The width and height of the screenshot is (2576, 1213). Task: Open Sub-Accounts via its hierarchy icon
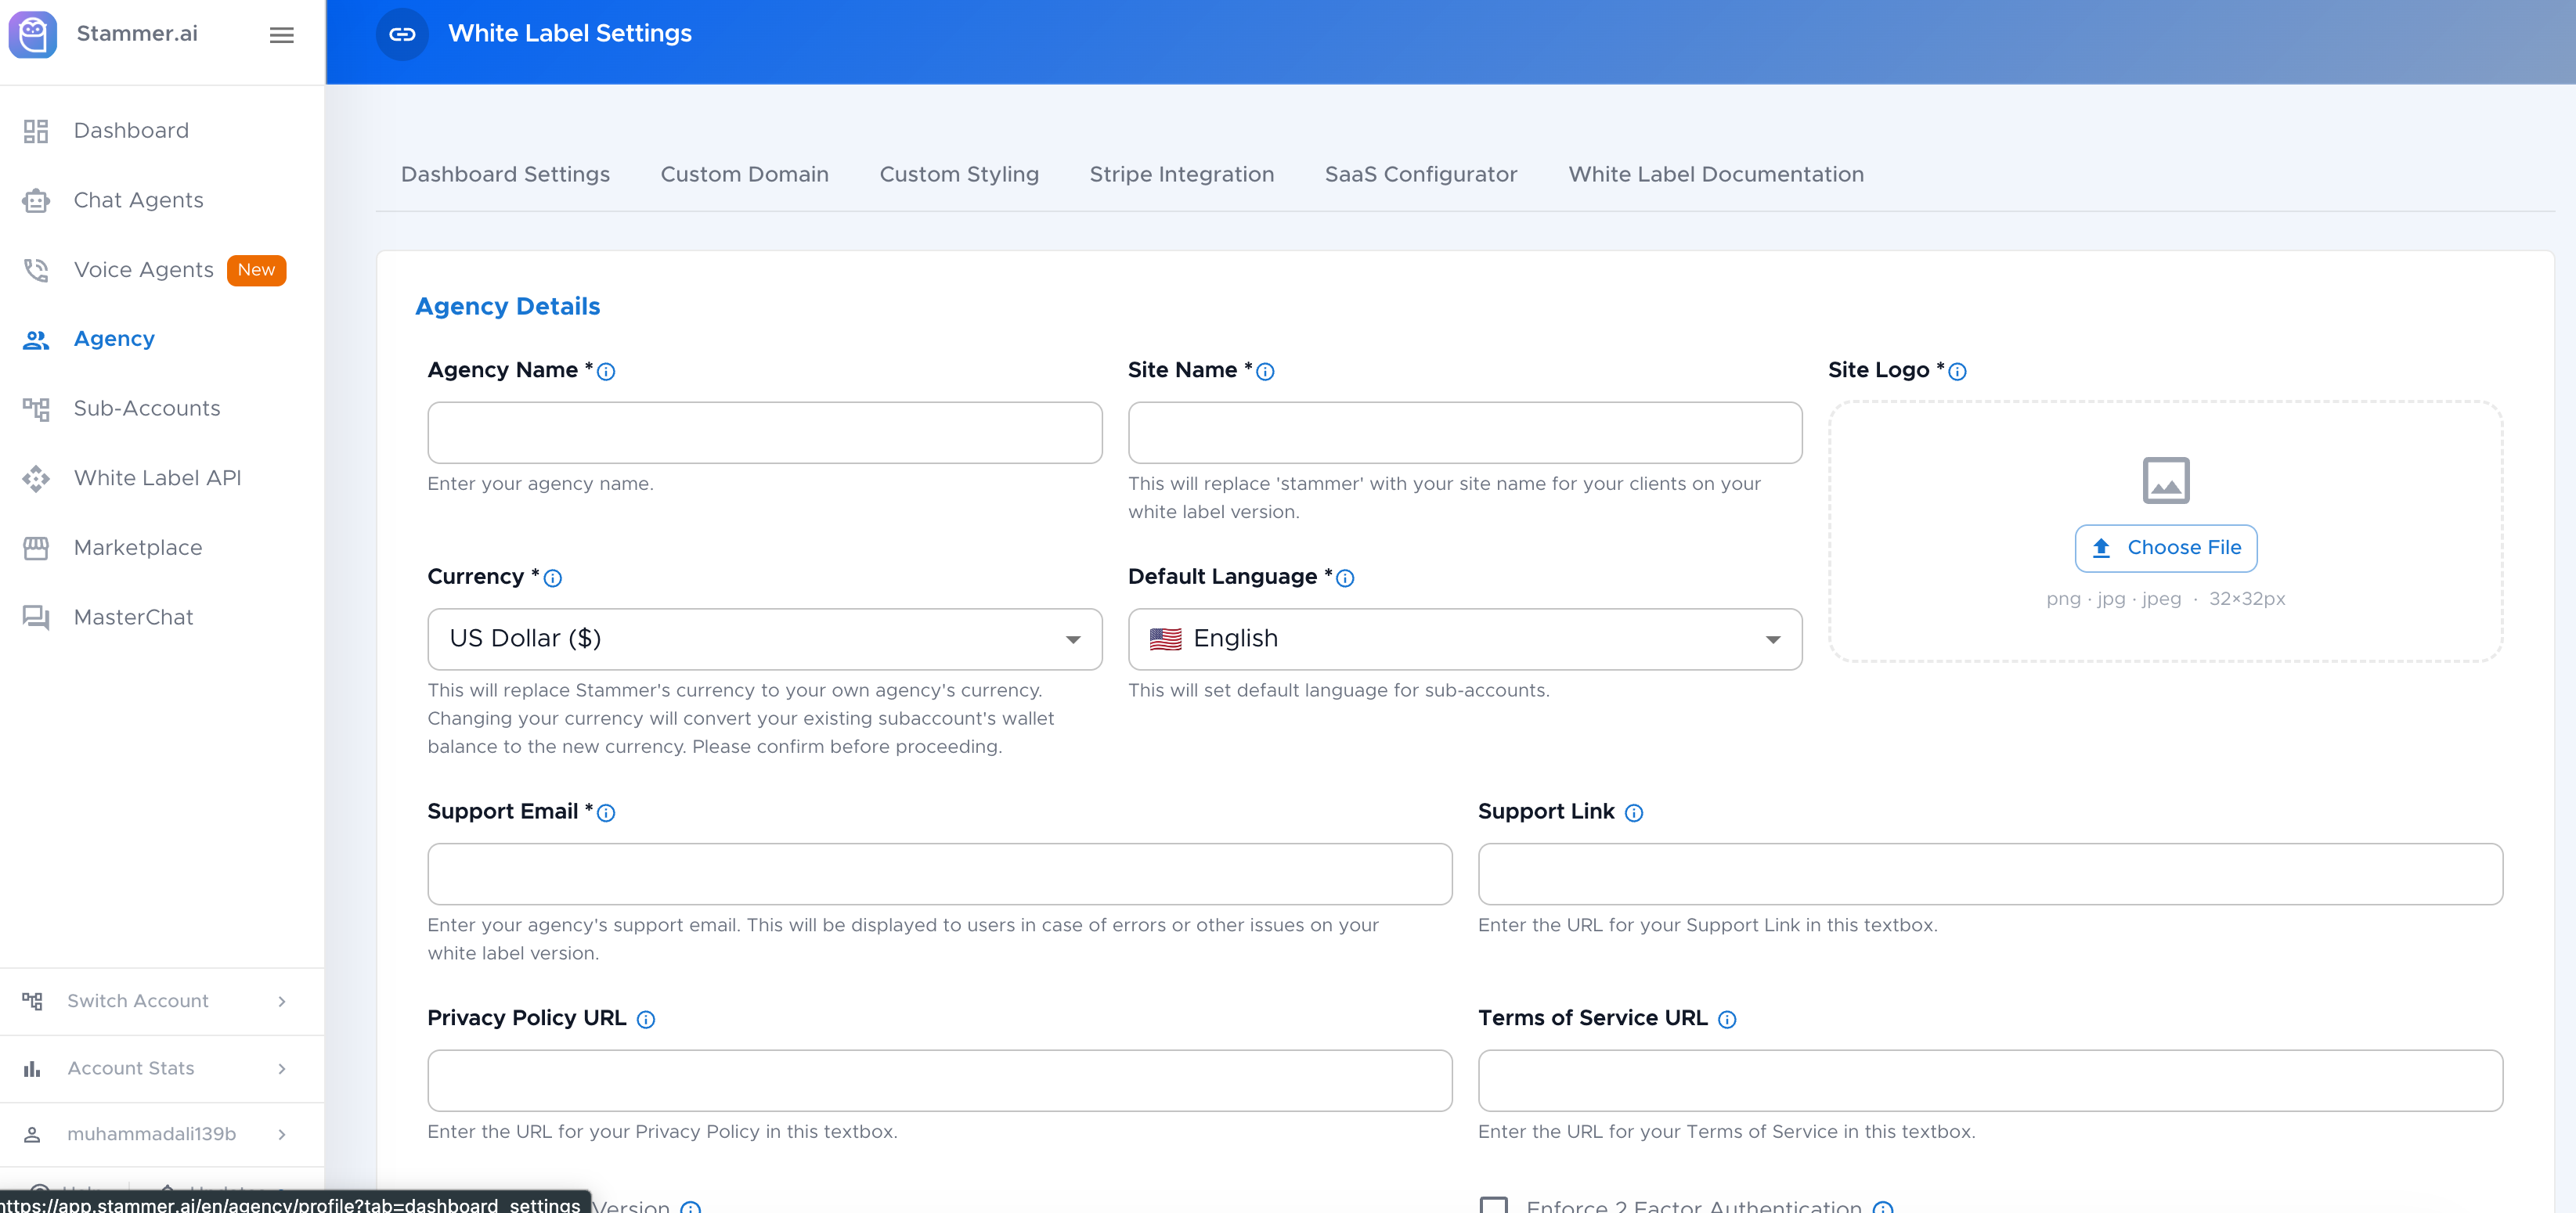[36, 409]
